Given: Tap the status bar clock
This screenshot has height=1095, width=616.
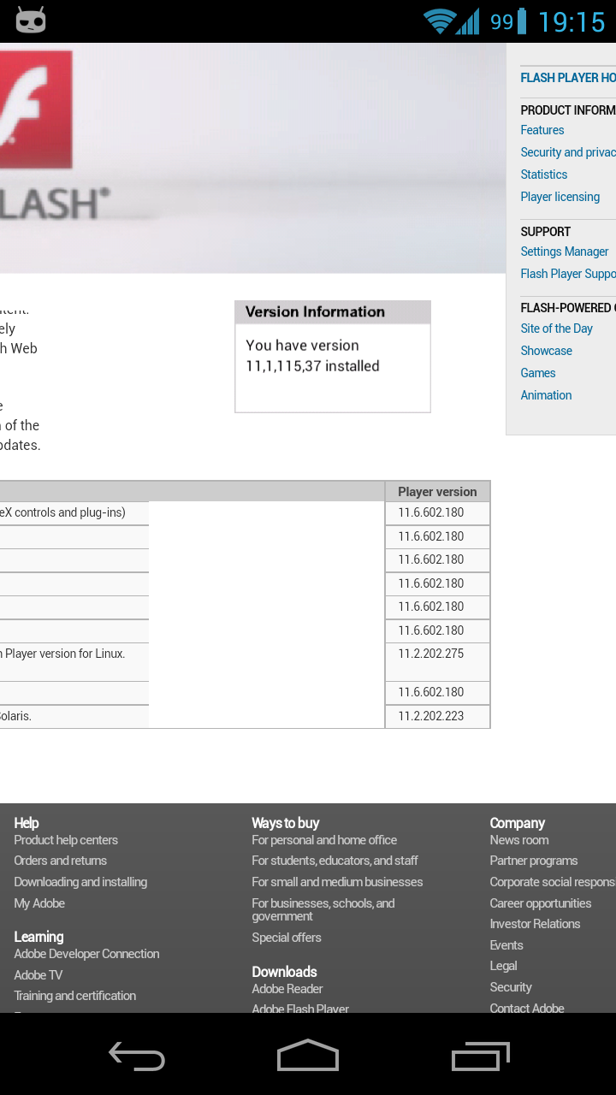Looking at the screenshot, I should click(x=572, y=21).
